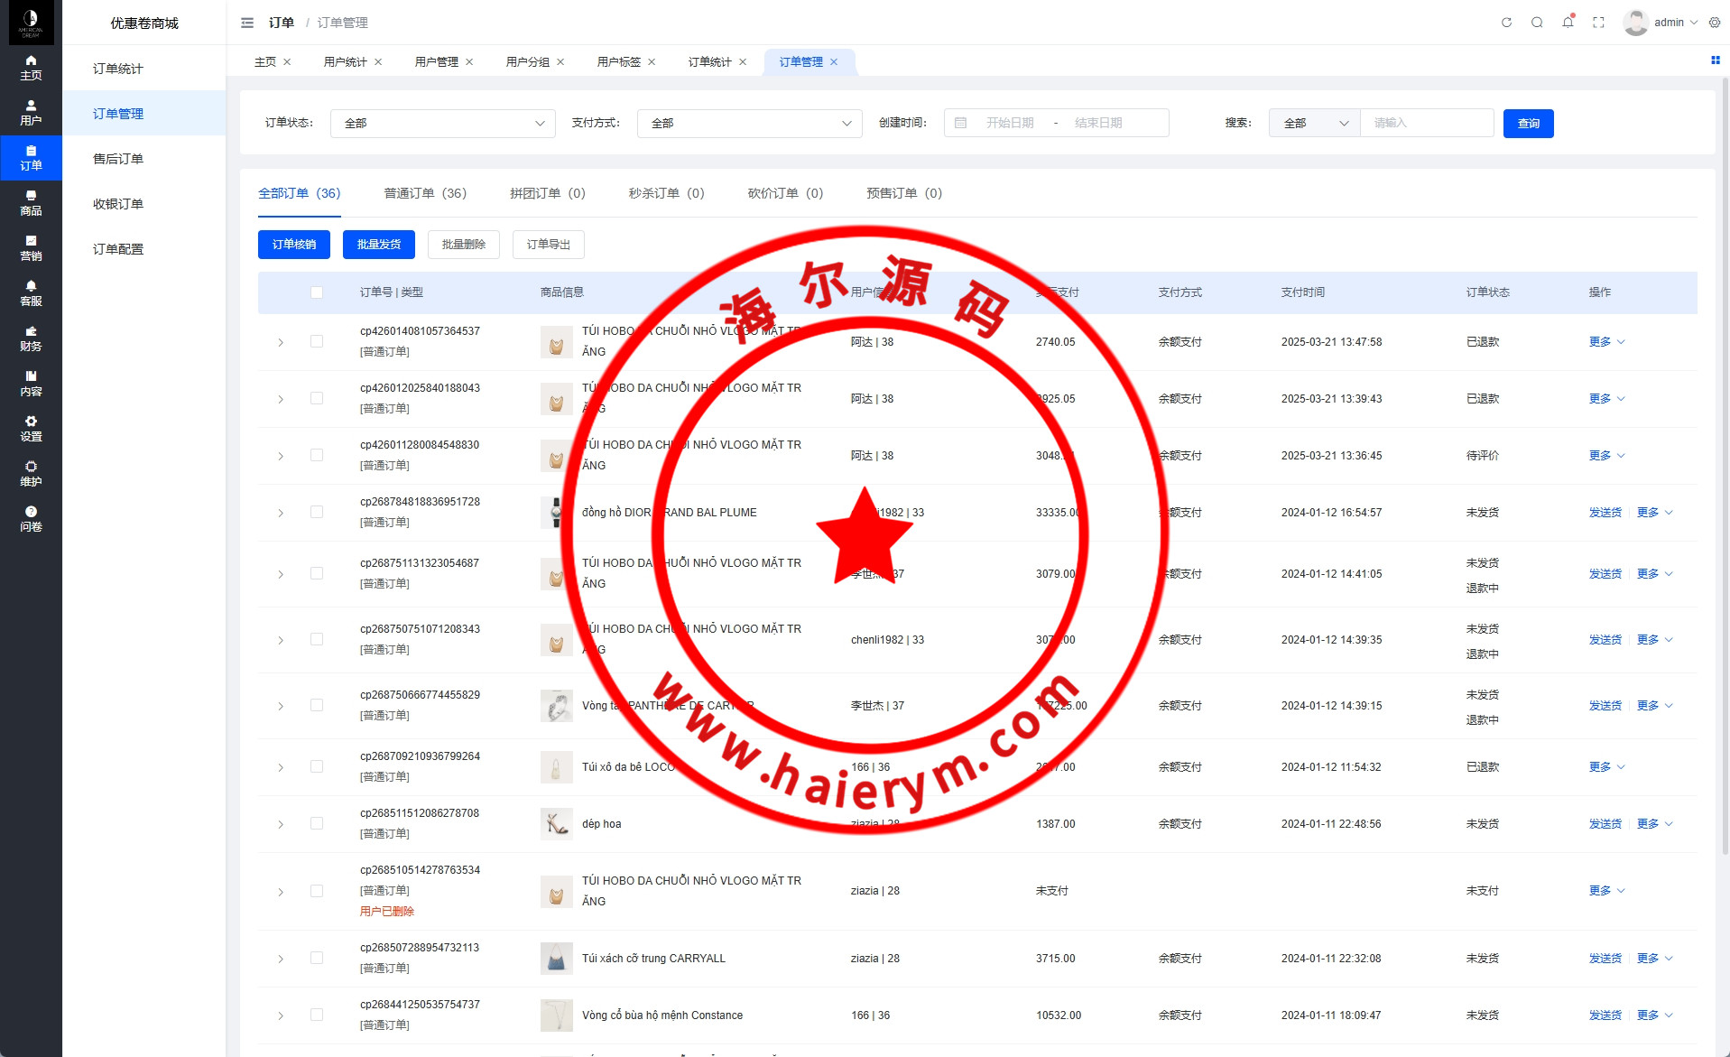1730x1057 pixels.
Task: Select checkbox for order cp426014081057364537
Action: pos(317,341)
